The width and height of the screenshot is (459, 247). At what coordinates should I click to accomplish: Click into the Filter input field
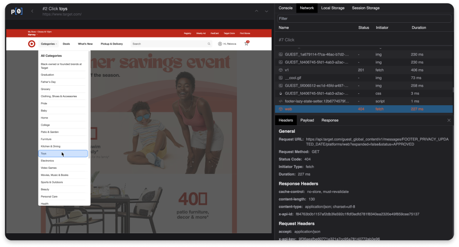[364, 18]
